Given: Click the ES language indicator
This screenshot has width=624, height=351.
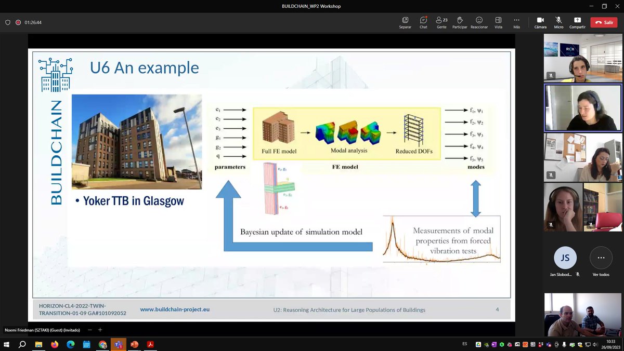Looking at the screenshot, I should 464,344.
